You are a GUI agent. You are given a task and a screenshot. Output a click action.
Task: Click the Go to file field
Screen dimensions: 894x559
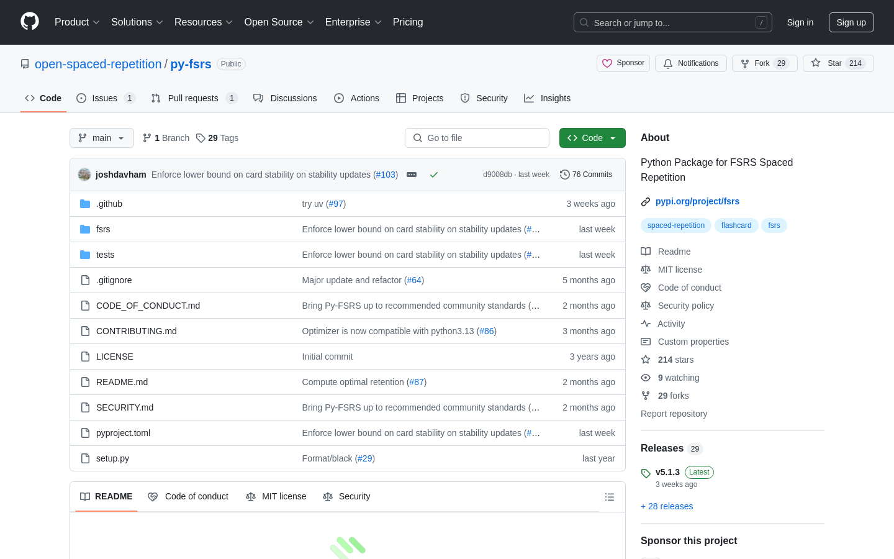(x=477, y=138)
